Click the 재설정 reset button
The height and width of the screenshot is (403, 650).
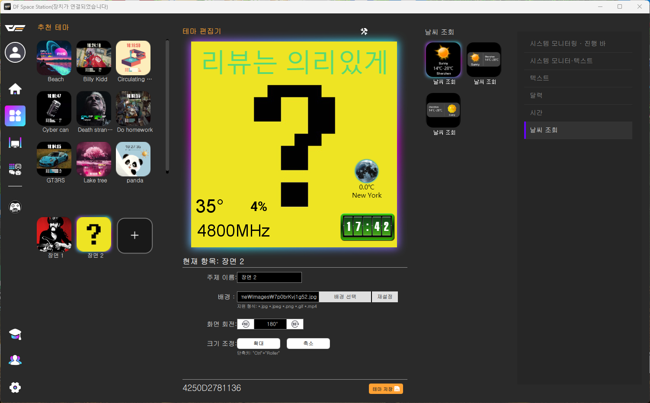(385, 297)
